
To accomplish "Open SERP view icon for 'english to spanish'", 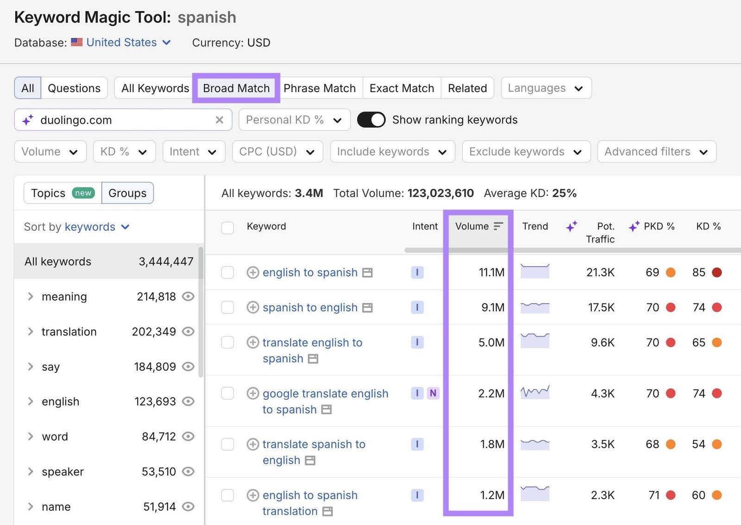I will 367,273.
